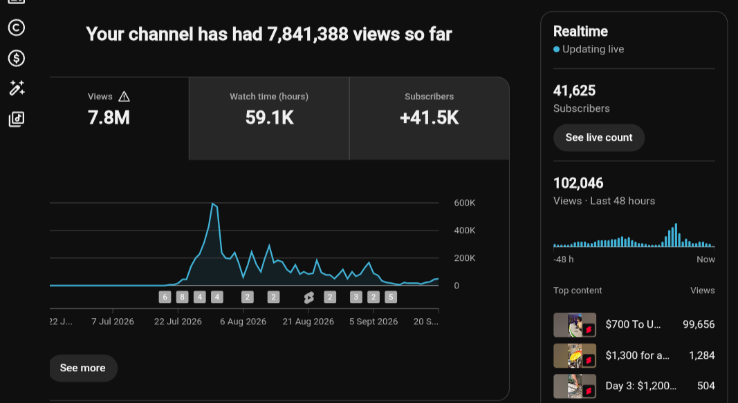
Task: Click the timeline marker labeled 5
Action: point(391,297)
